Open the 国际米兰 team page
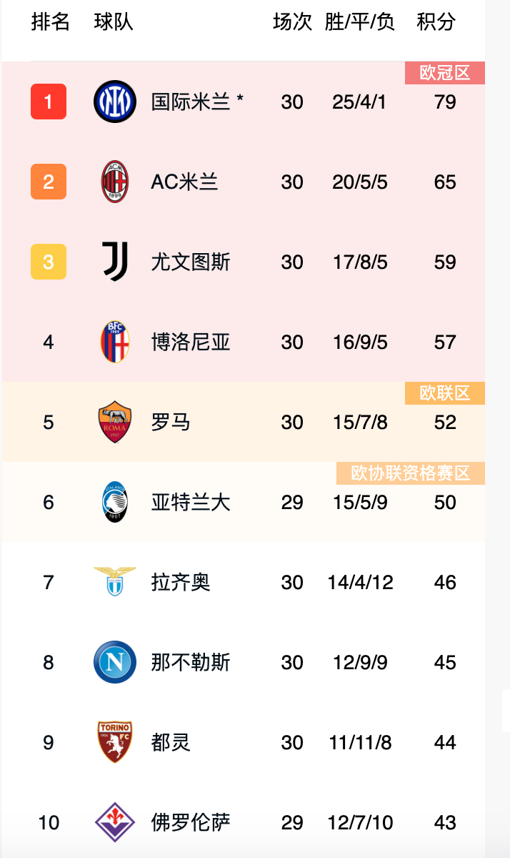This screenshot has height=858, width=510. point(191,102)
